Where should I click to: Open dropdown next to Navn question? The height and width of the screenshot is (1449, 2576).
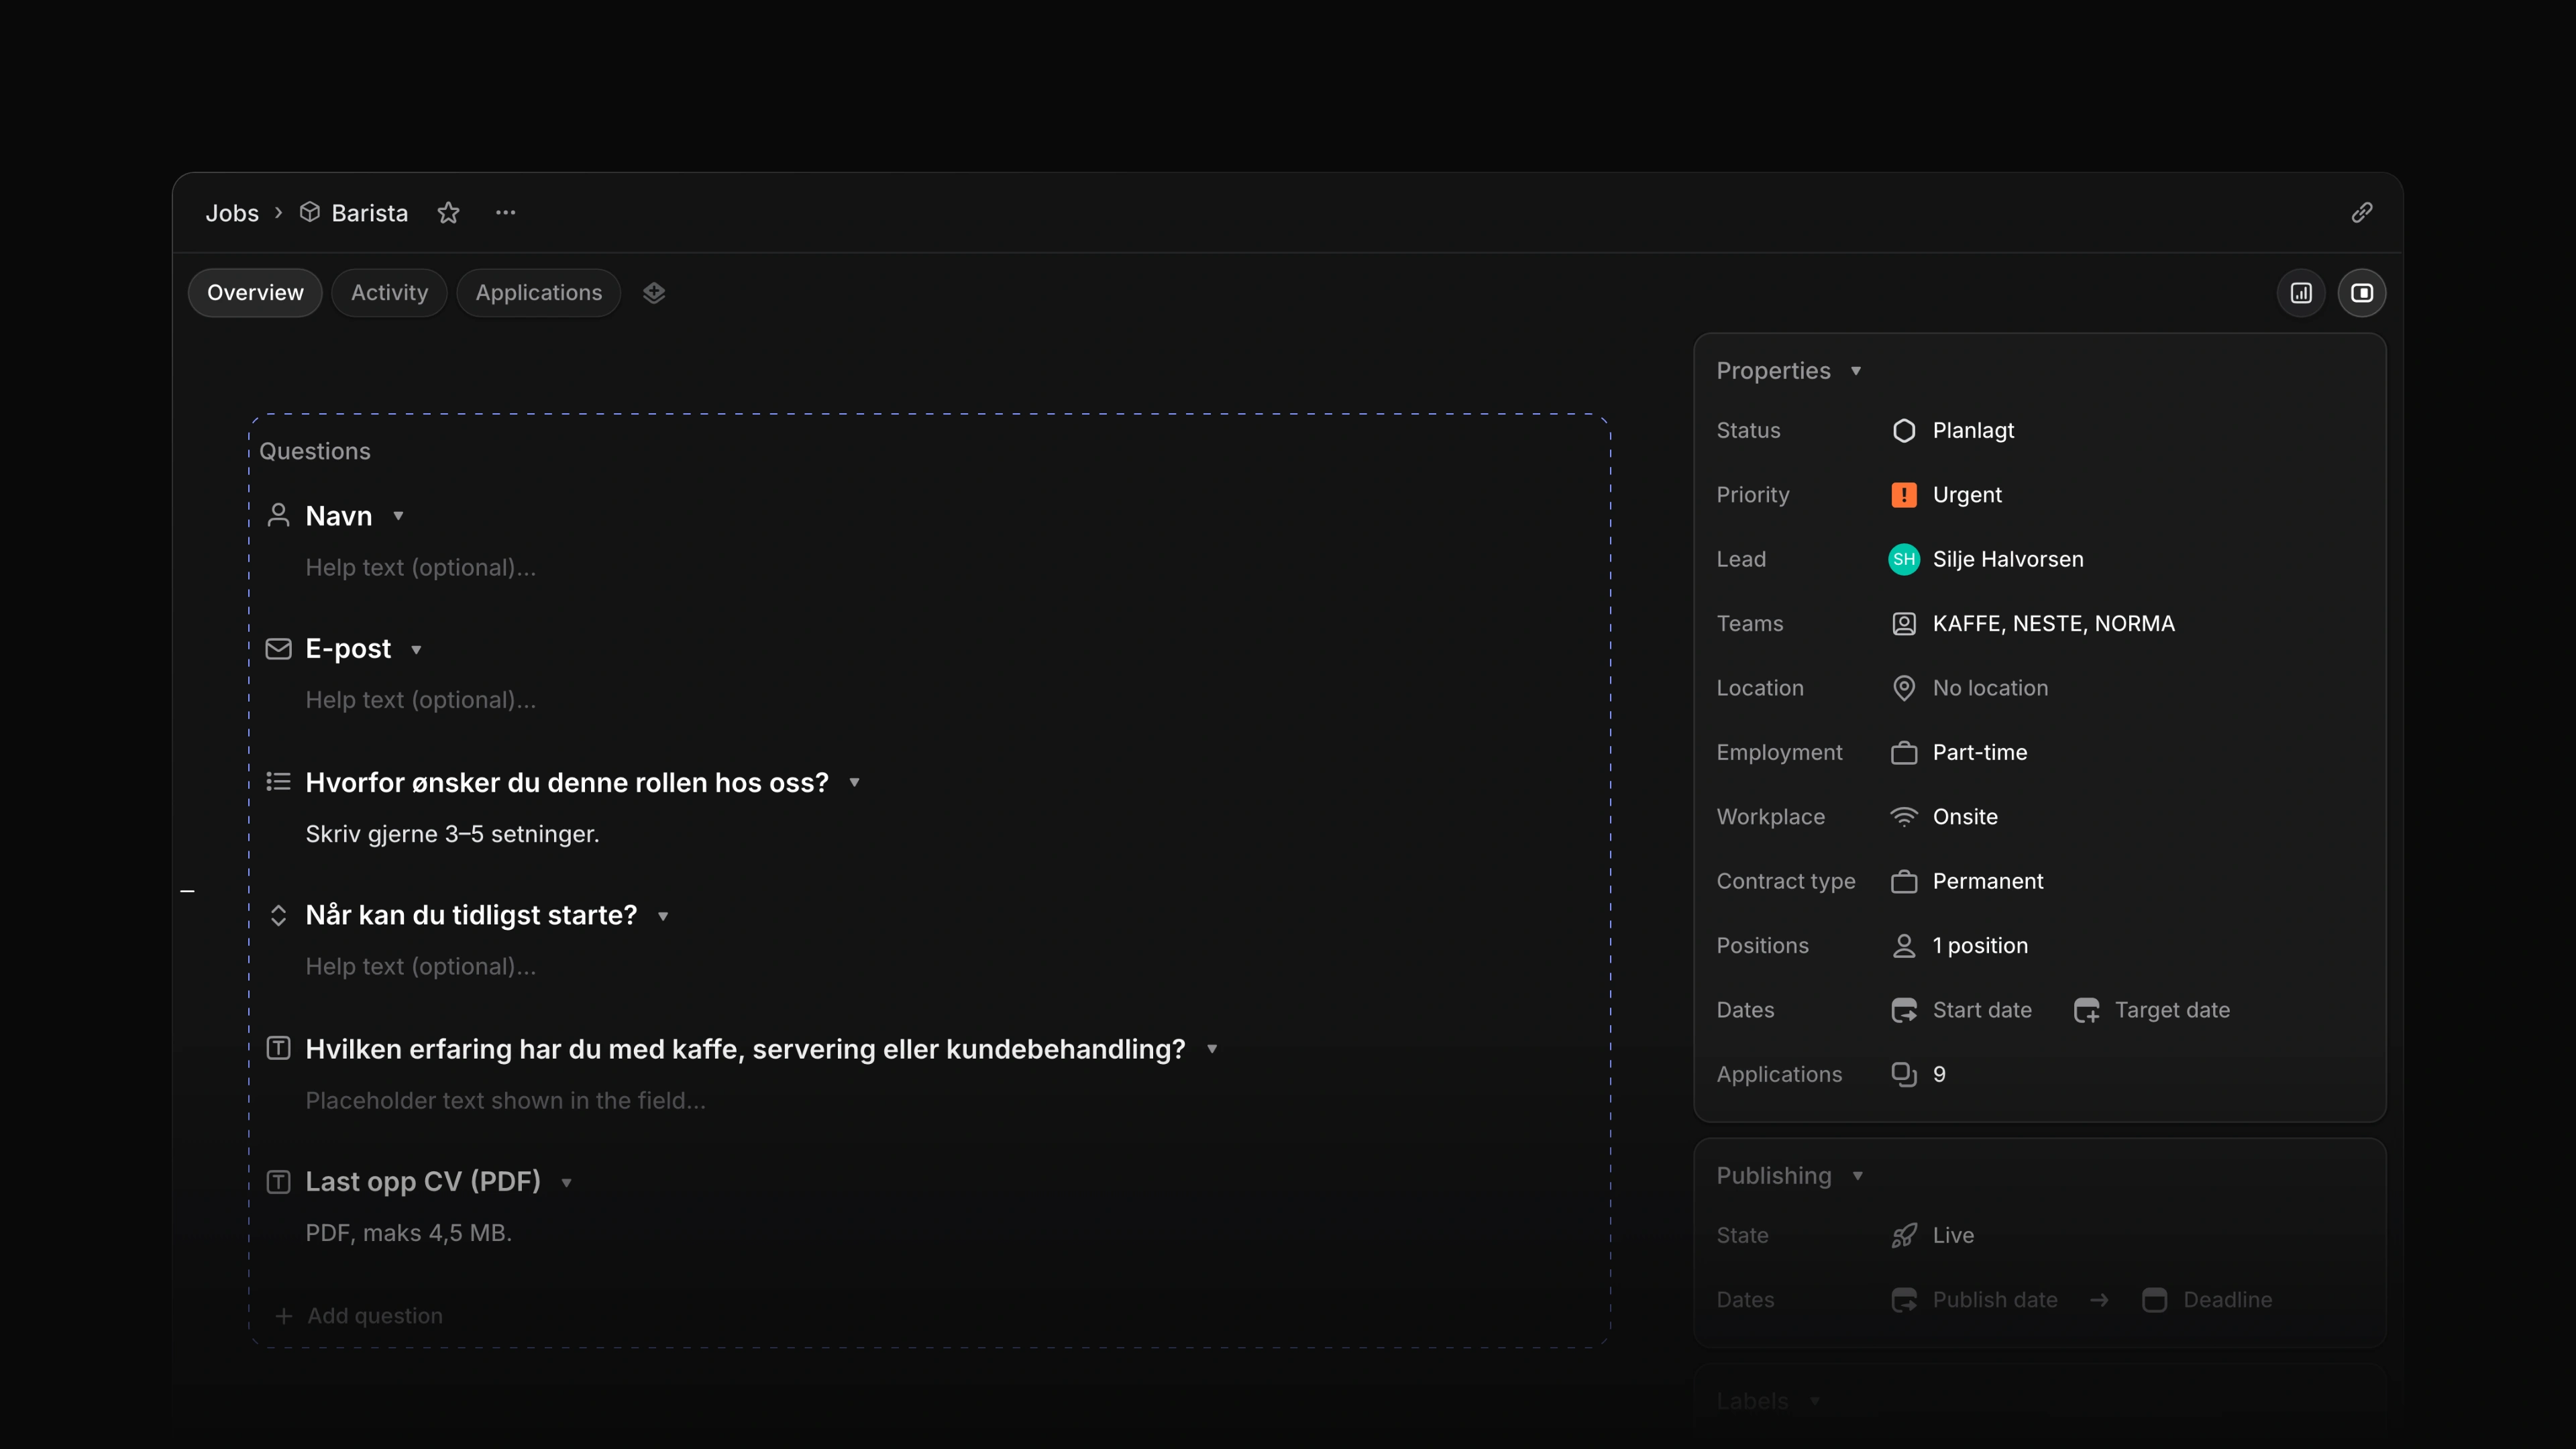tap(398, 516)
